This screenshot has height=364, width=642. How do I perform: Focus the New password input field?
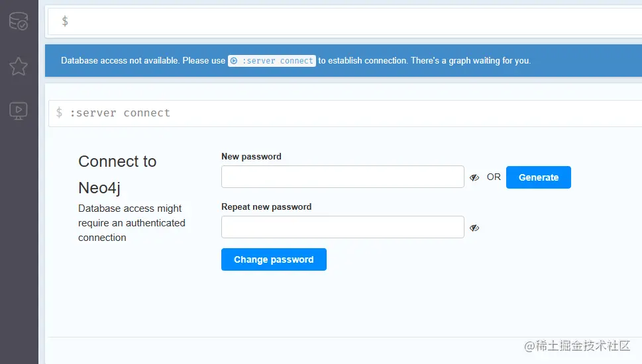pos(343,177)
